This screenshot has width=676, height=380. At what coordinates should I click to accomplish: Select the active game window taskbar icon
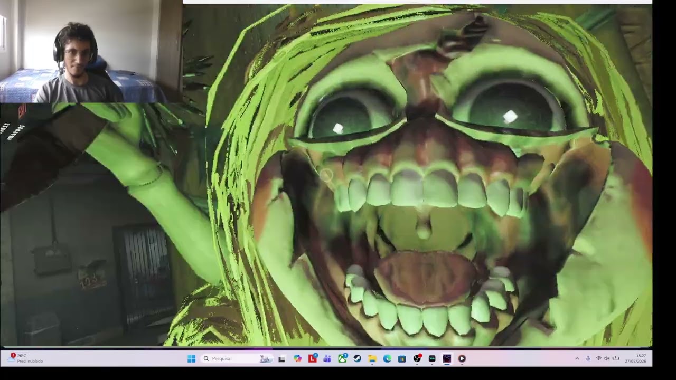[447, 358]
